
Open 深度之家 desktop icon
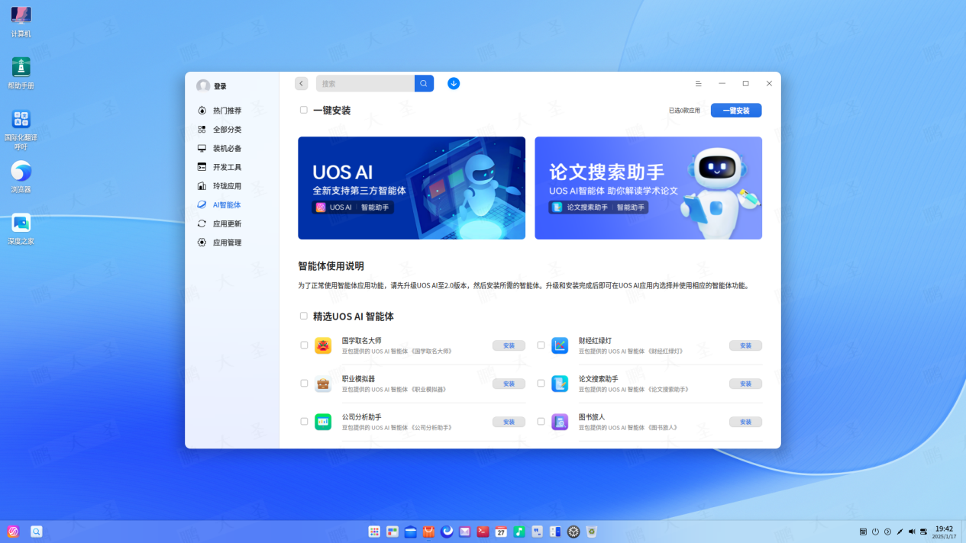[x=21, y=229]
